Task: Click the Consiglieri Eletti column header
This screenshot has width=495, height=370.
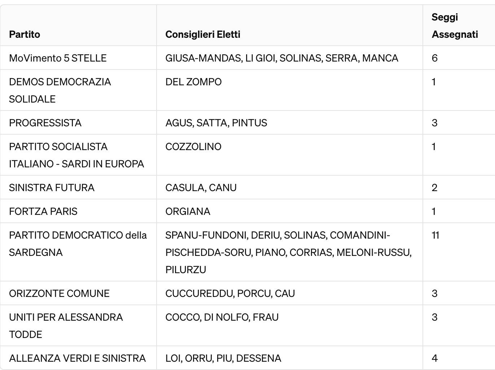Action: point(203,35)
